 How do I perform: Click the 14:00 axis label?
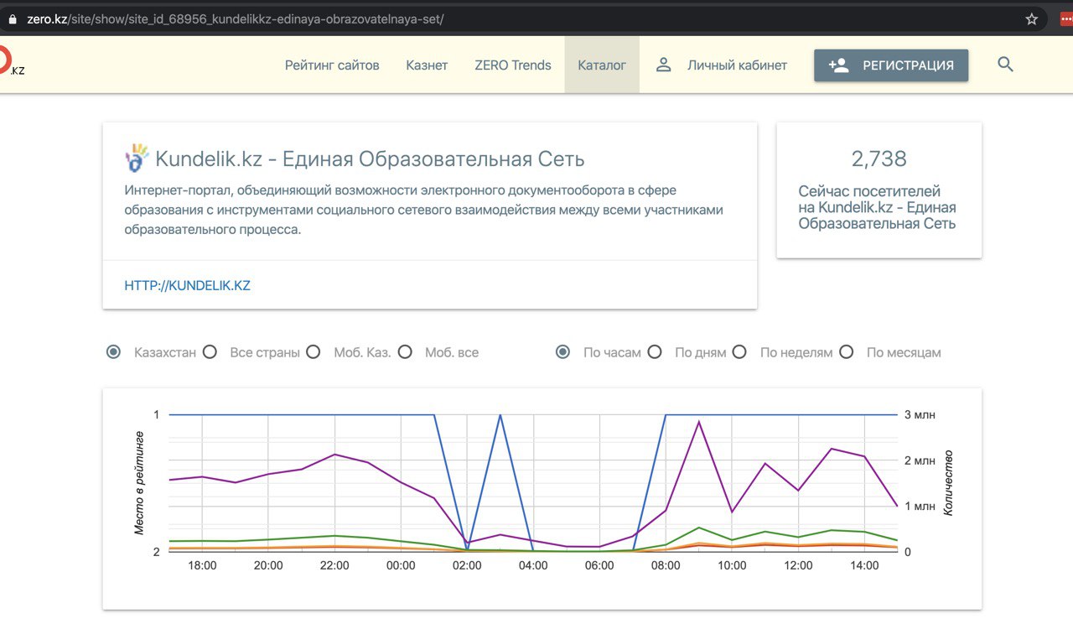864,565
